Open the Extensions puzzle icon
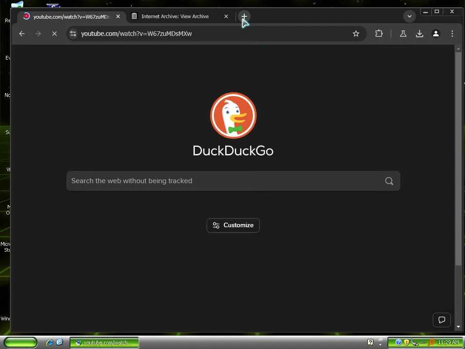Image resolution: width=465 pixels, height=349 pixels. (379, 34)
